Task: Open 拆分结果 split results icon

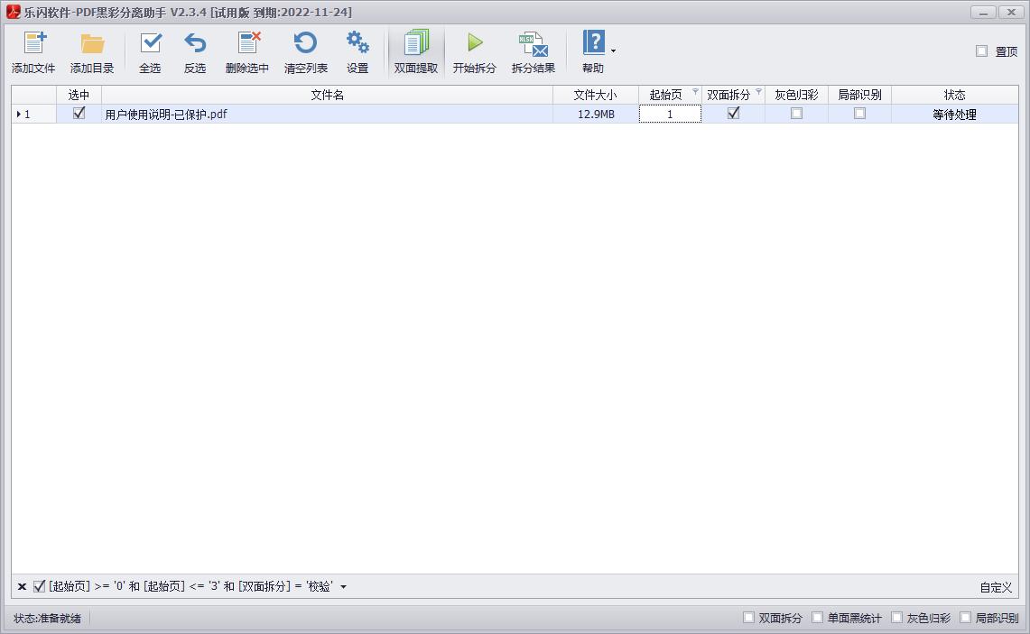Action: 534,43
